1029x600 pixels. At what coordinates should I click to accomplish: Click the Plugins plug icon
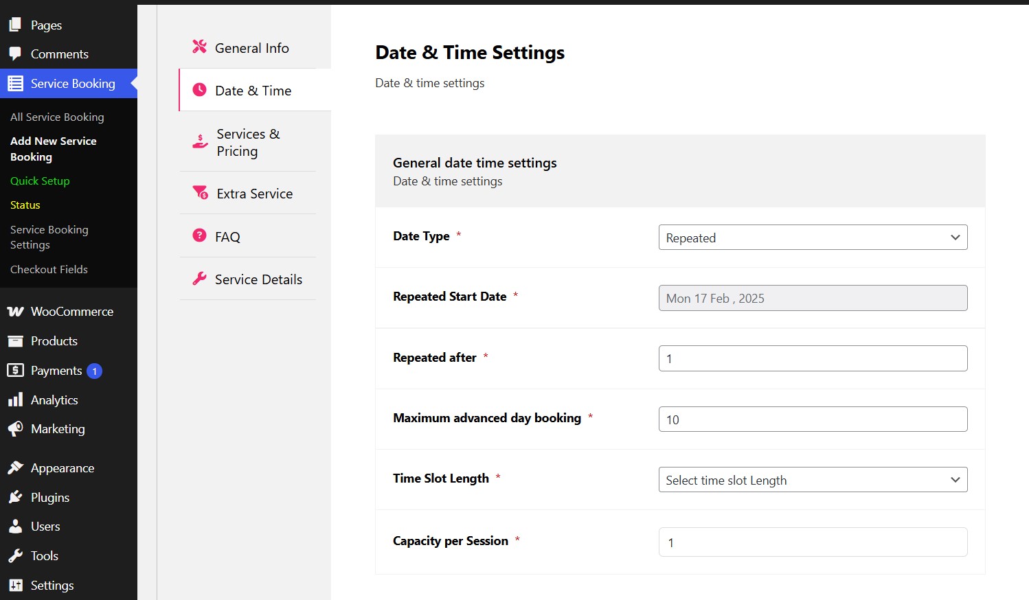tap(15, 497)
